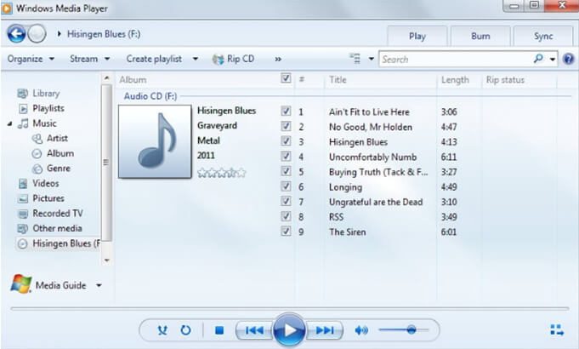Click the Audio CD (F:) group link
579x349 pixels.
pyautogui.click(x=150, y=96)
